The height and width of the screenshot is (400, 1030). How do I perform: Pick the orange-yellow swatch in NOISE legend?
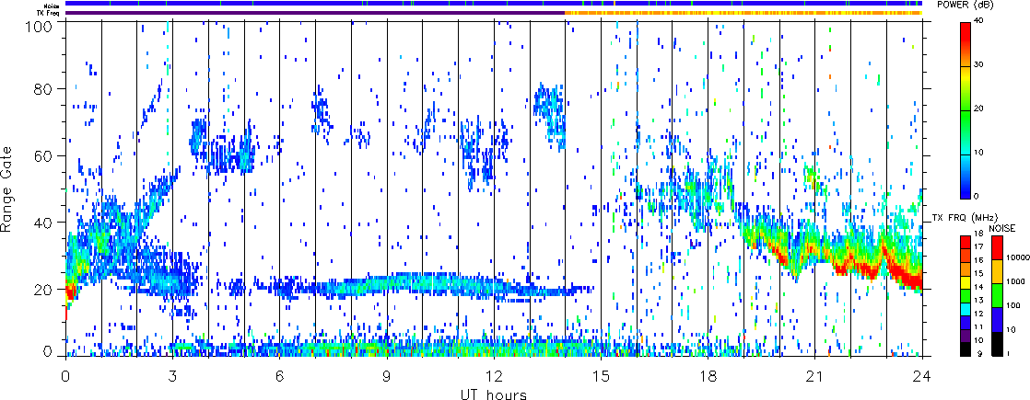pos(997,271)
